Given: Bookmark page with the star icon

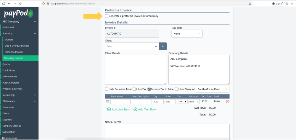Looking at the screenshot, I should coord(250,4).
